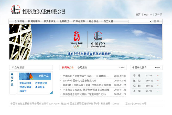The height and width of the screenshot is (115, 172).
Task: Click red up arrow beside 伦敦 price
Action: pyautogui.click(x=158, y=86)
